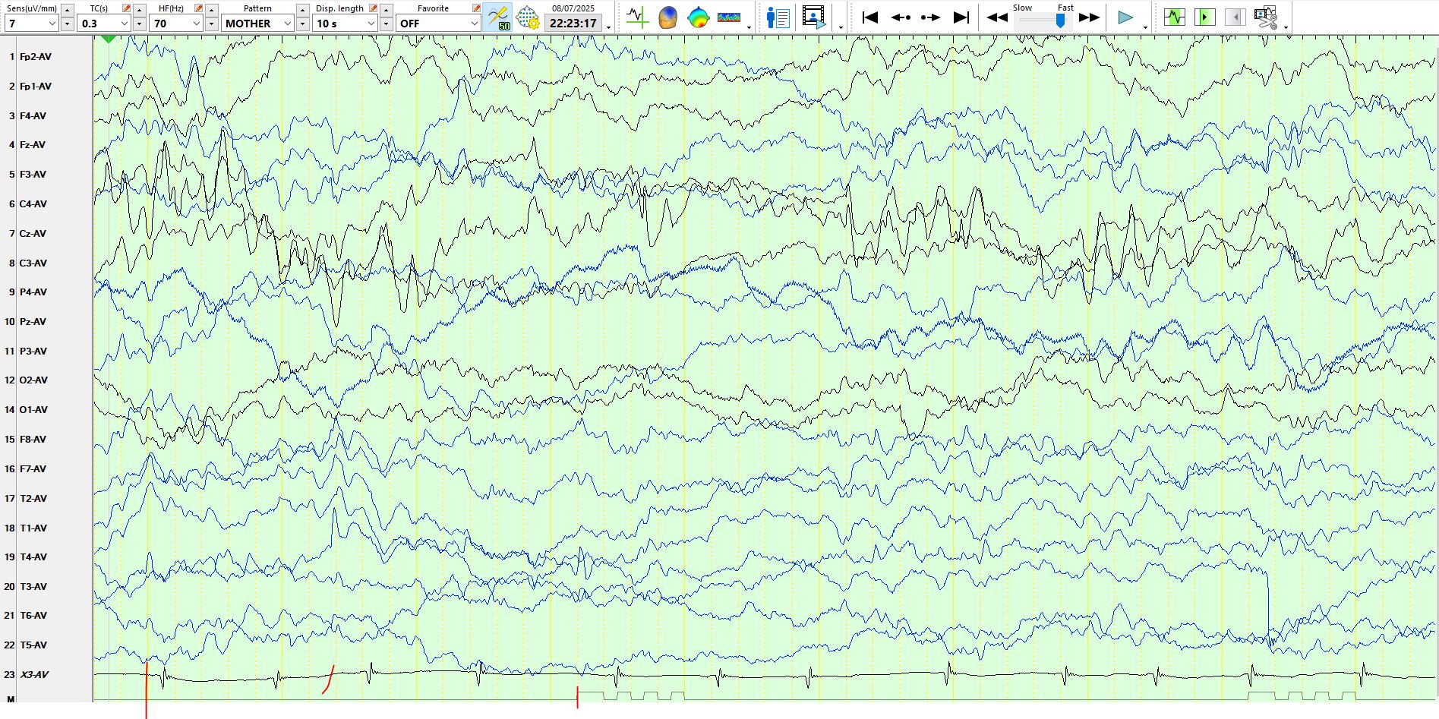
Task: Select the C4-AV channel label
Action: point(33,204)
